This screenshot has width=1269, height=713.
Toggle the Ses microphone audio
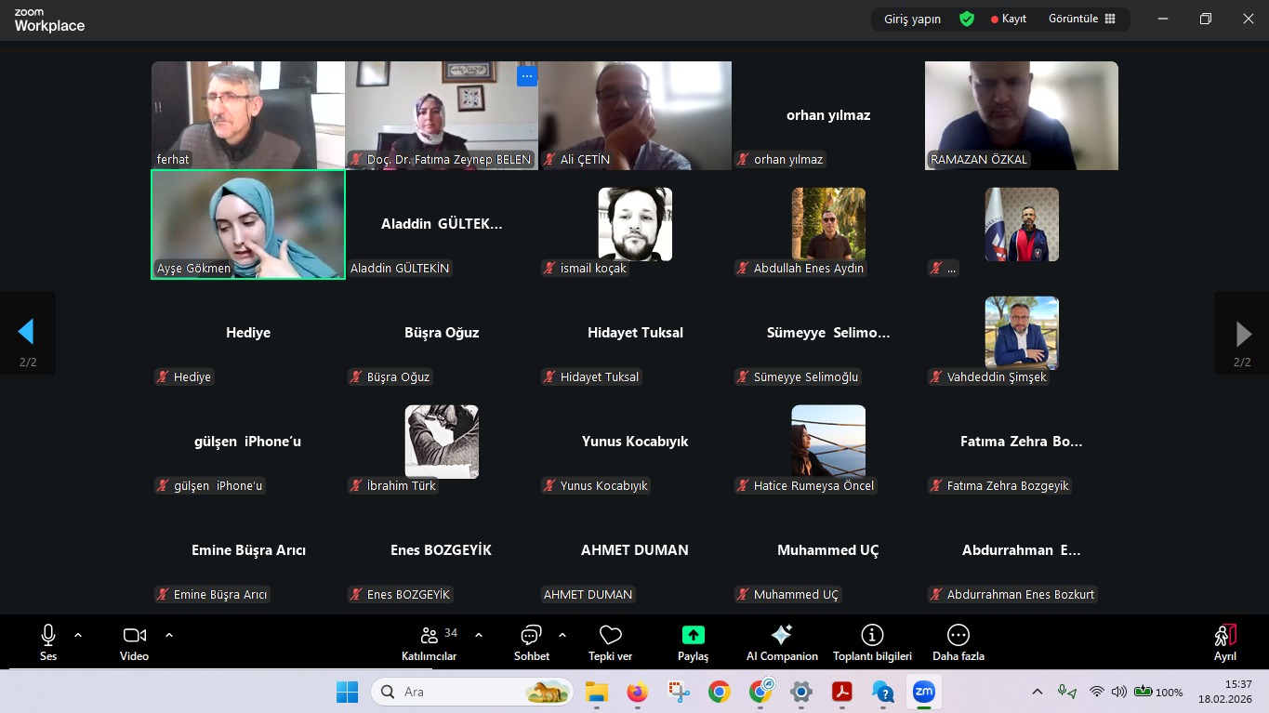48,642
